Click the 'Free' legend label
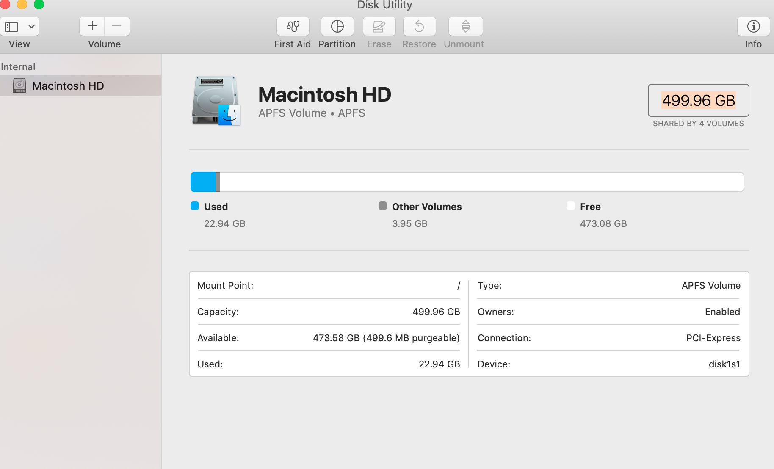The width and height of the screenshot is (774, 469). [x=590, y=207]
